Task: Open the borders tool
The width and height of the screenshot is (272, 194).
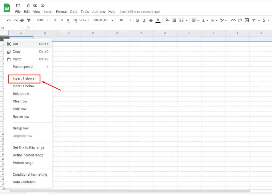Action: coord(174,20)
